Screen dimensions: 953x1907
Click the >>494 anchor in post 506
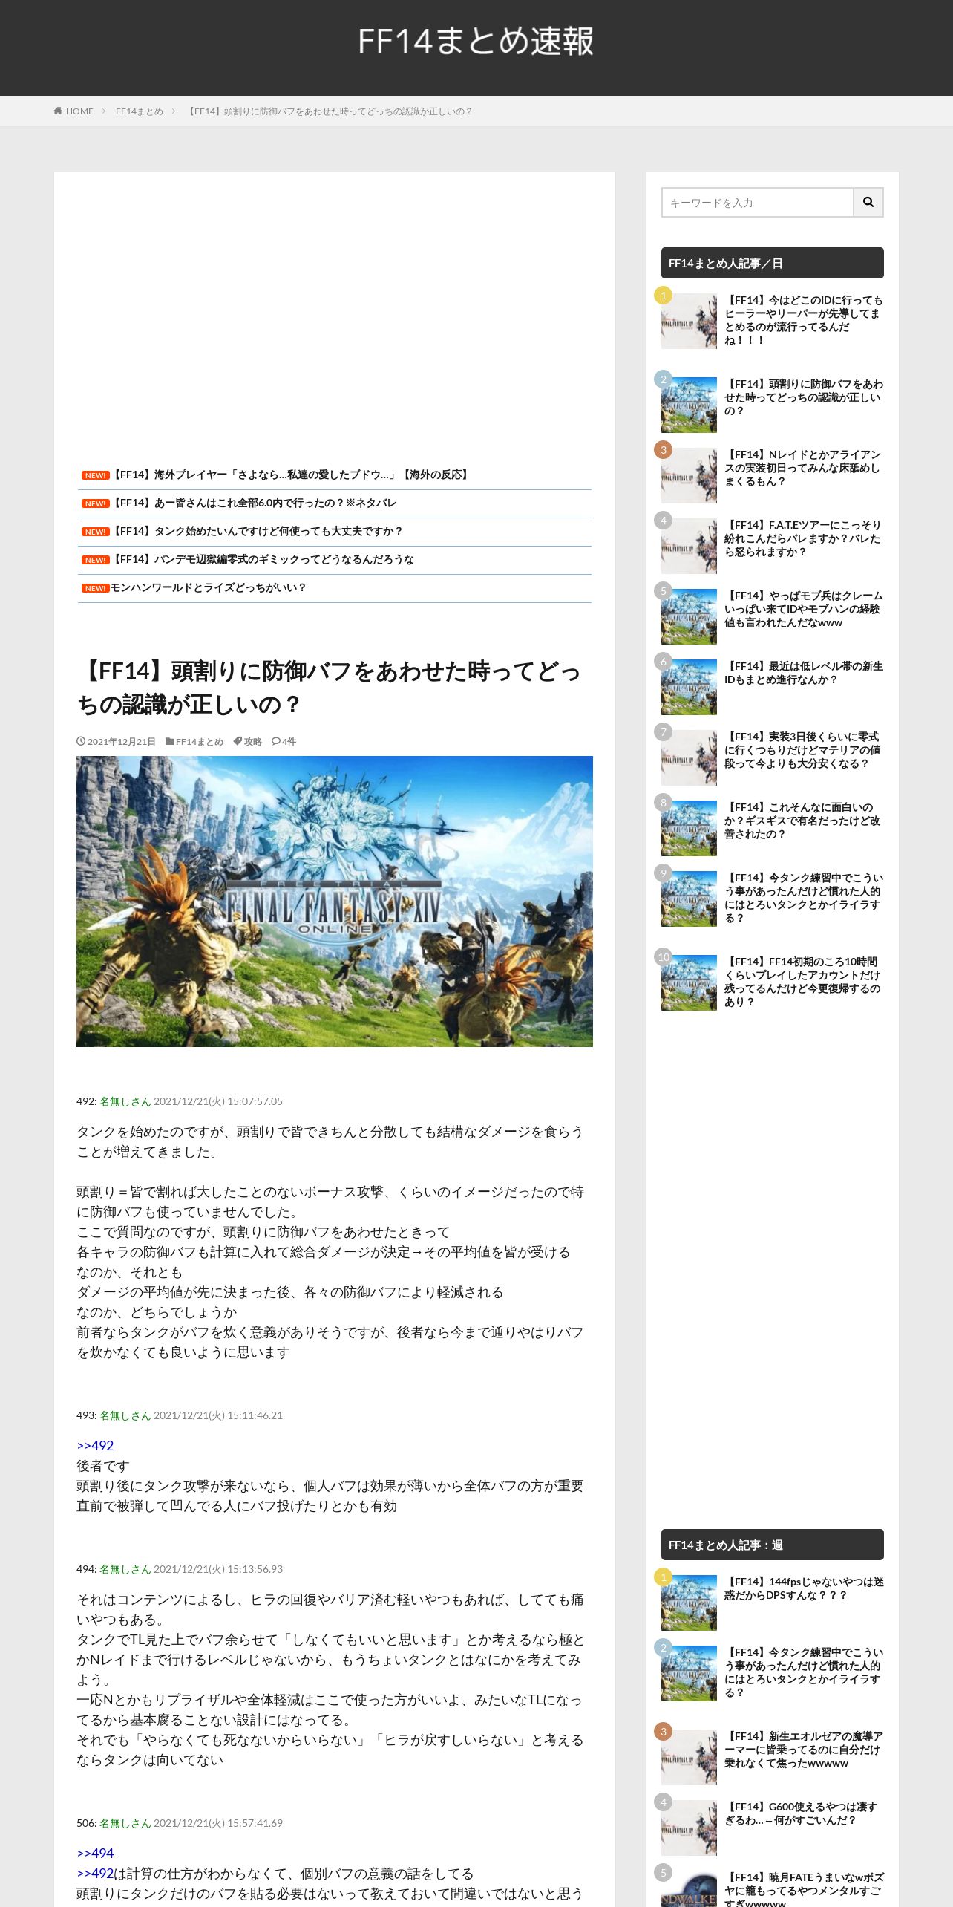click(95, 1853)
